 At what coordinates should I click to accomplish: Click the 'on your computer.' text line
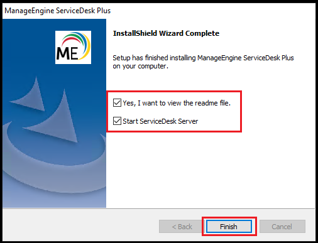pyautogui.click(x=140, y=67)
